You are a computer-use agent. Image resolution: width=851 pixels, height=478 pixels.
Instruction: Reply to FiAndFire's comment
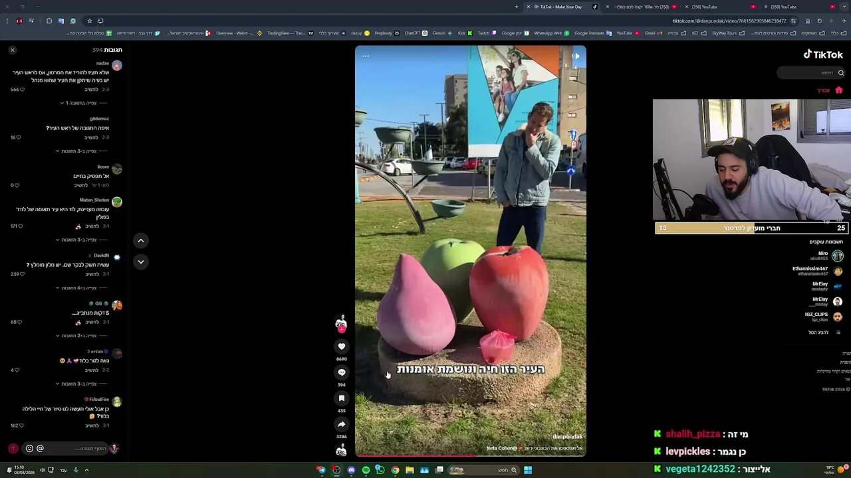[x=91, y=426]
